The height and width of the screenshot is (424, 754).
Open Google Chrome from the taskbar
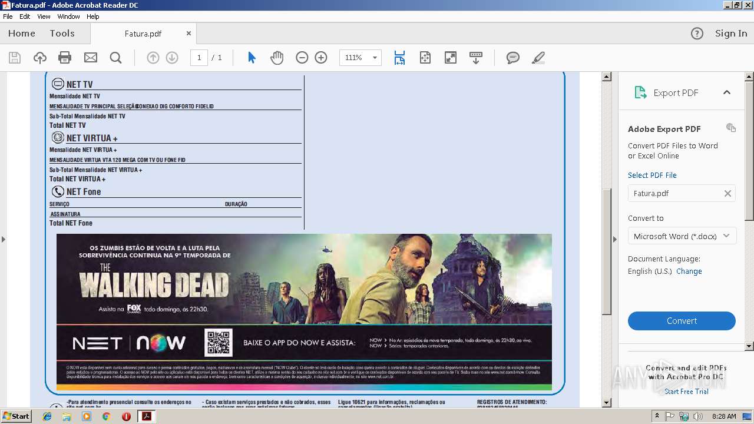coord(106,416)
